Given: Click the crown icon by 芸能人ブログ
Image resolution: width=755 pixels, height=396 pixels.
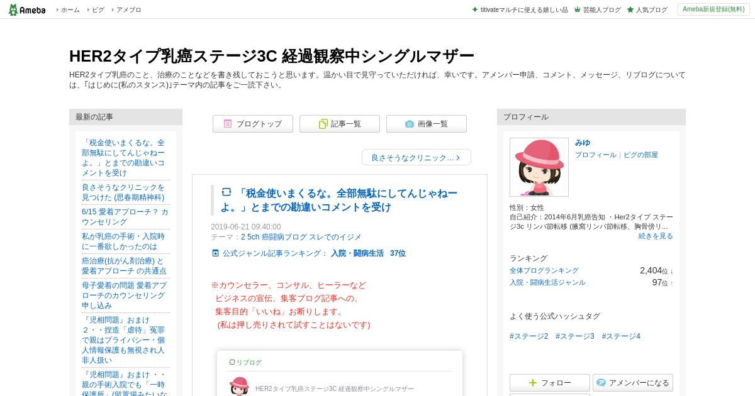Looking at the screenshot, I should (x=577, y=9).
